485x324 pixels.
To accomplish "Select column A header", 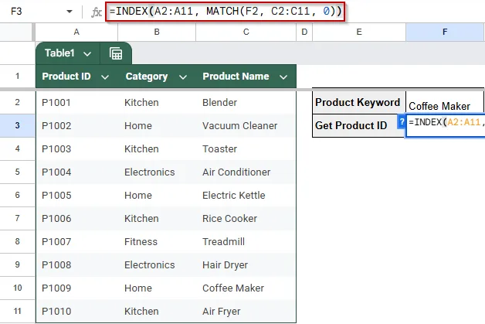I will tap(76, 32).
